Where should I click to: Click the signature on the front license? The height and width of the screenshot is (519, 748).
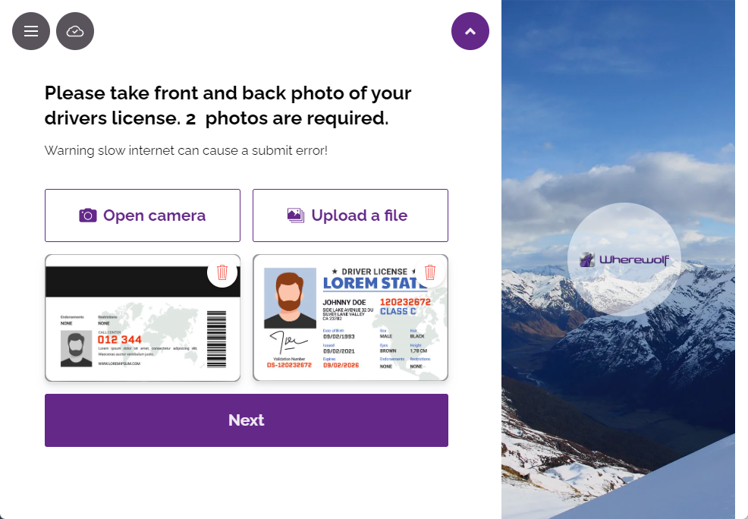pos(288,342)
